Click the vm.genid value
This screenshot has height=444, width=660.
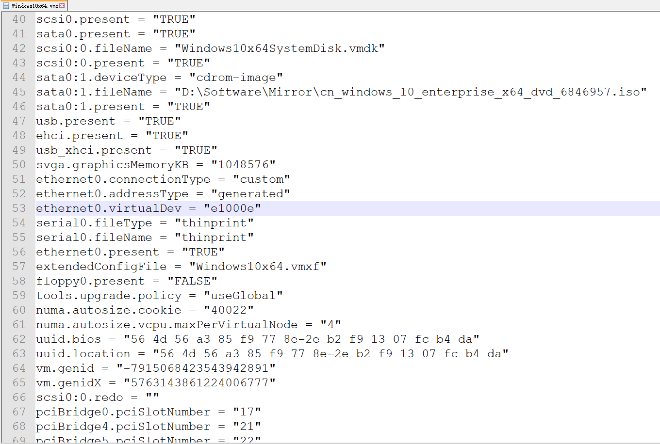(196, 368)
